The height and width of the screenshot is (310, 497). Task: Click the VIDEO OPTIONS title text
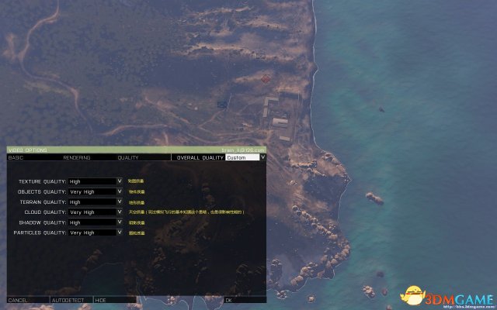click(28, 150)
